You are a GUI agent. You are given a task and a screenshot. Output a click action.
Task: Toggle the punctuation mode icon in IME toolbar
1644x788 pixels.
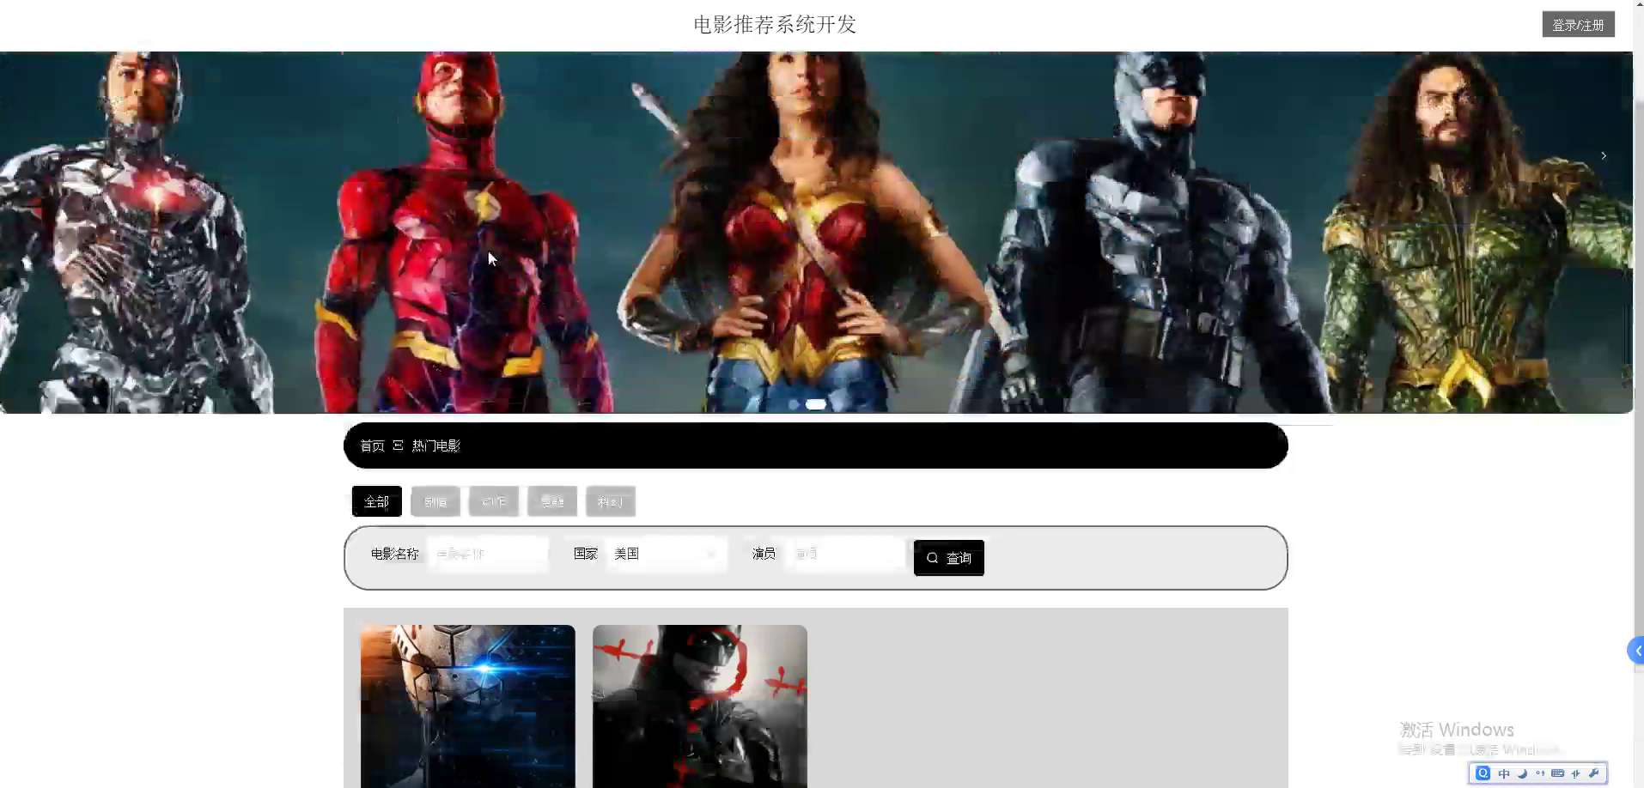point(1540,773)
